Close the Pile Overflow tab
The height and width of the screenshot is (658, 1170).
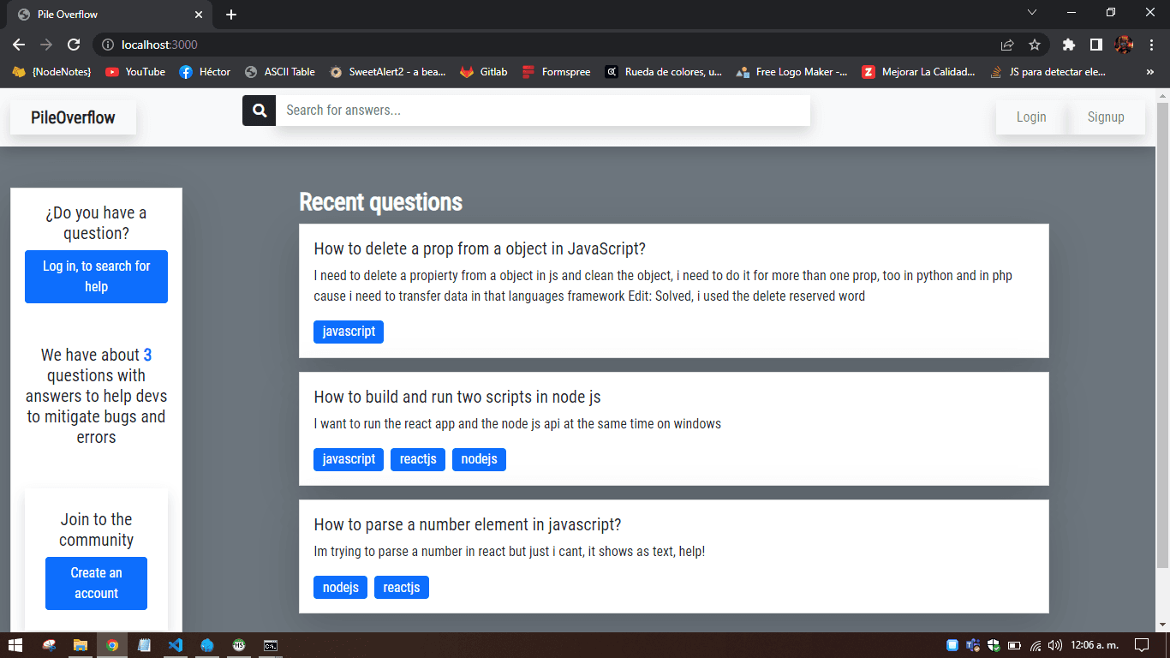tap(199, 15)
